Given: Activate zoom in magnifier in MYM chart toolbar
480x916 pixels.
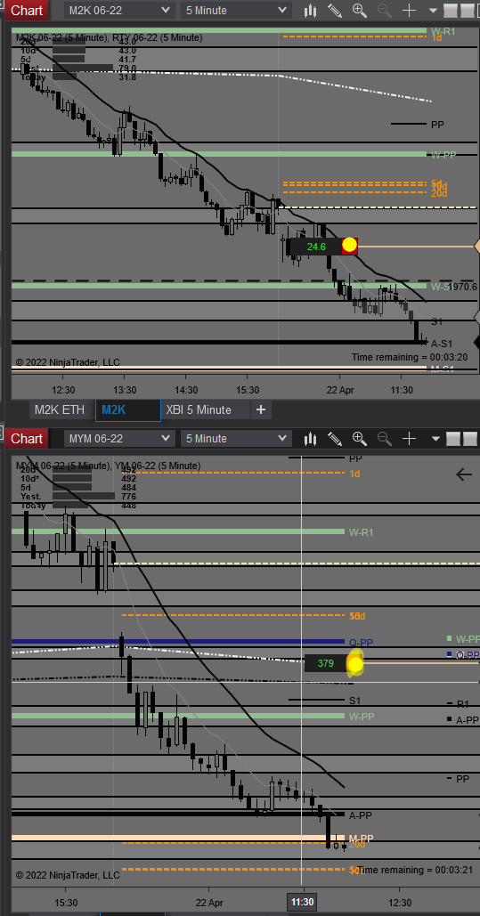Looking at the screenshot, I should click(x=360, y=438).
